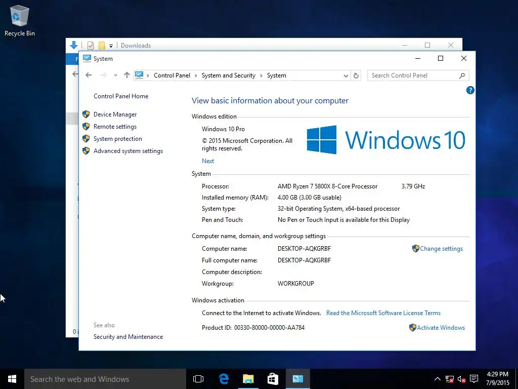Click the shield icon beside Device Manager
The height and width of the screenshot is (389, 518).
tap(86, 114)
